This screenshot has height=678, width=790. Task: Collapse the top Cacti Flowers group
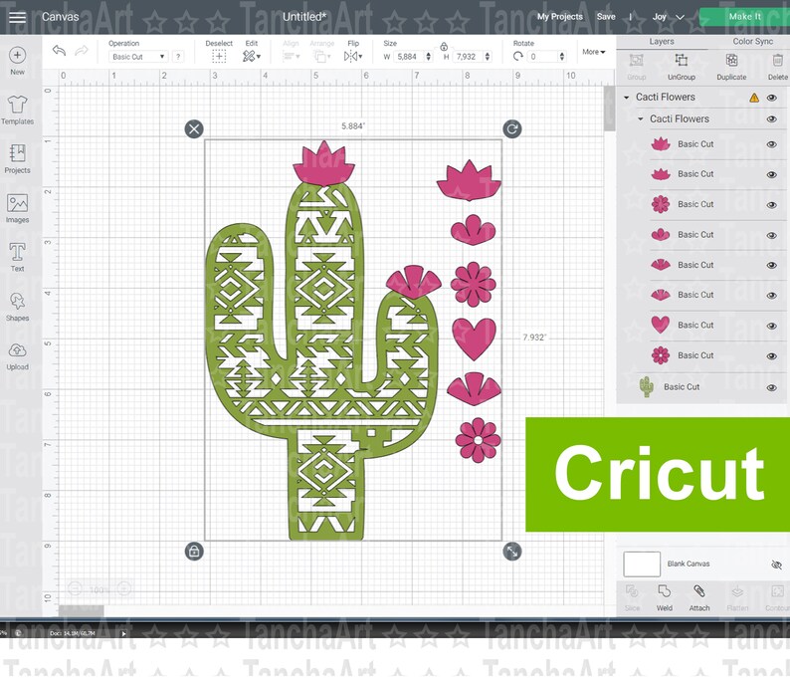click(626, 98)
